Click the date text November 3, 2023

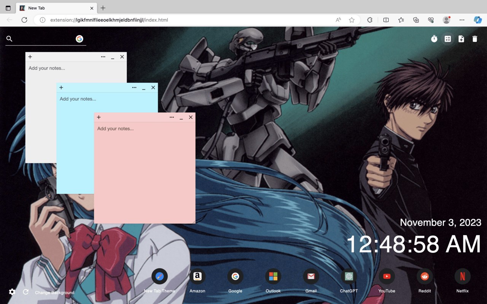441,223
